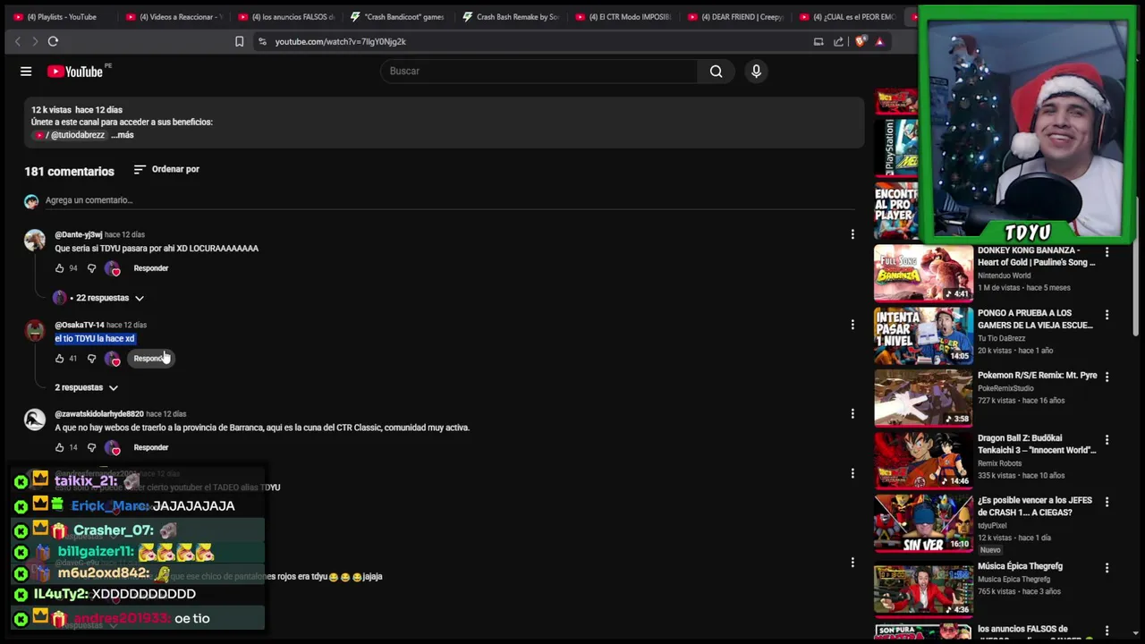Open the video ¿Es posible vencer a los JEFES
The height and width of the screenshot is (644, 1145).
(1035, 506)
